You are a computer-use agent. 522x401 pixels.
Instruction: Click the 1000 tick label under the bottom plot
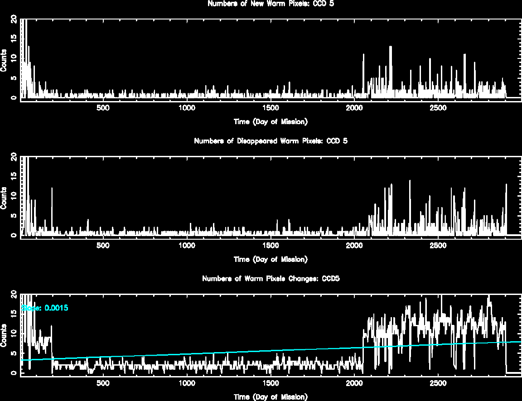[187, 383]
